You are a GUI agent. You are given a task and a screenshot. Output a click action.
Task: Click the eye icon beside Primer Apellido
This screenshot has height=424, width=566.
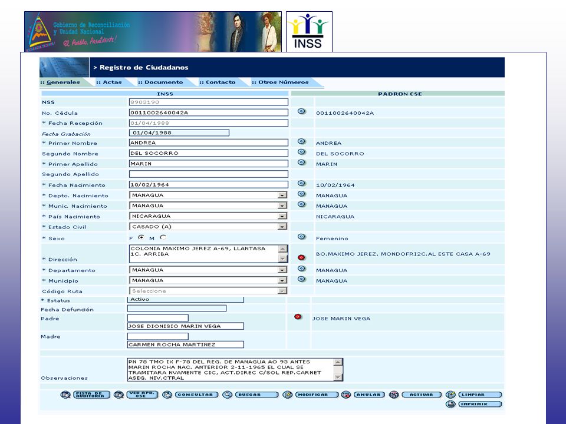click(x=301, y=163)
